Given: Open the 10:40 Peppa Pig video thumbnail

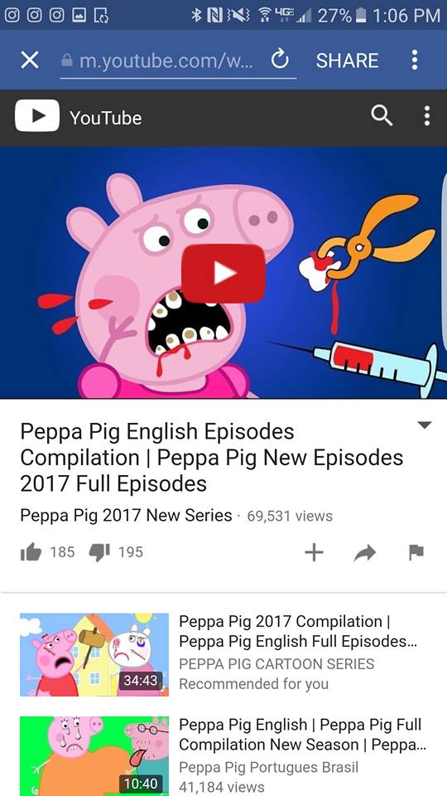Looking at the screenshot, I should 94,756.
